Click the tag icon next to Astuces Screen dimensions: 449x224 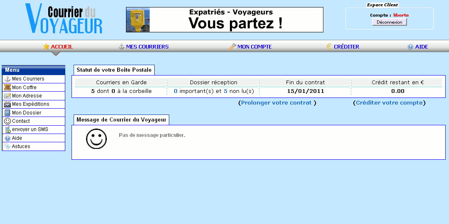pyautogui.click(x=7, y=146)
